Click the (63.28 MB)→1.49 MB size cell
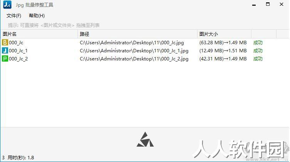The width and height of the screenshot is (290, 162). 223,43
